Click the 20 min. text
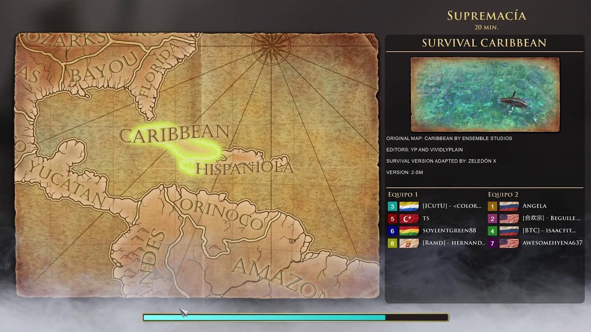This screenshot has height=332, width=591. pyautogui.click(x=487, y=27)
